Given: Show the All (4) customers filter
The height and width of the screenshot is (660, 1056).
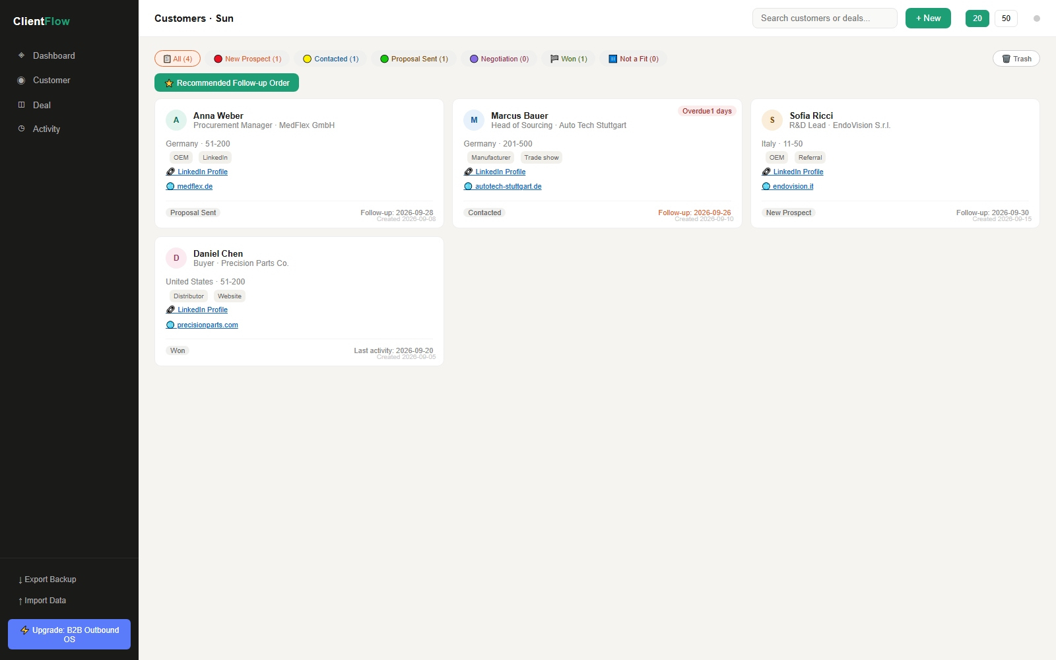Looking at the screenshot, I should pos(178,59).
